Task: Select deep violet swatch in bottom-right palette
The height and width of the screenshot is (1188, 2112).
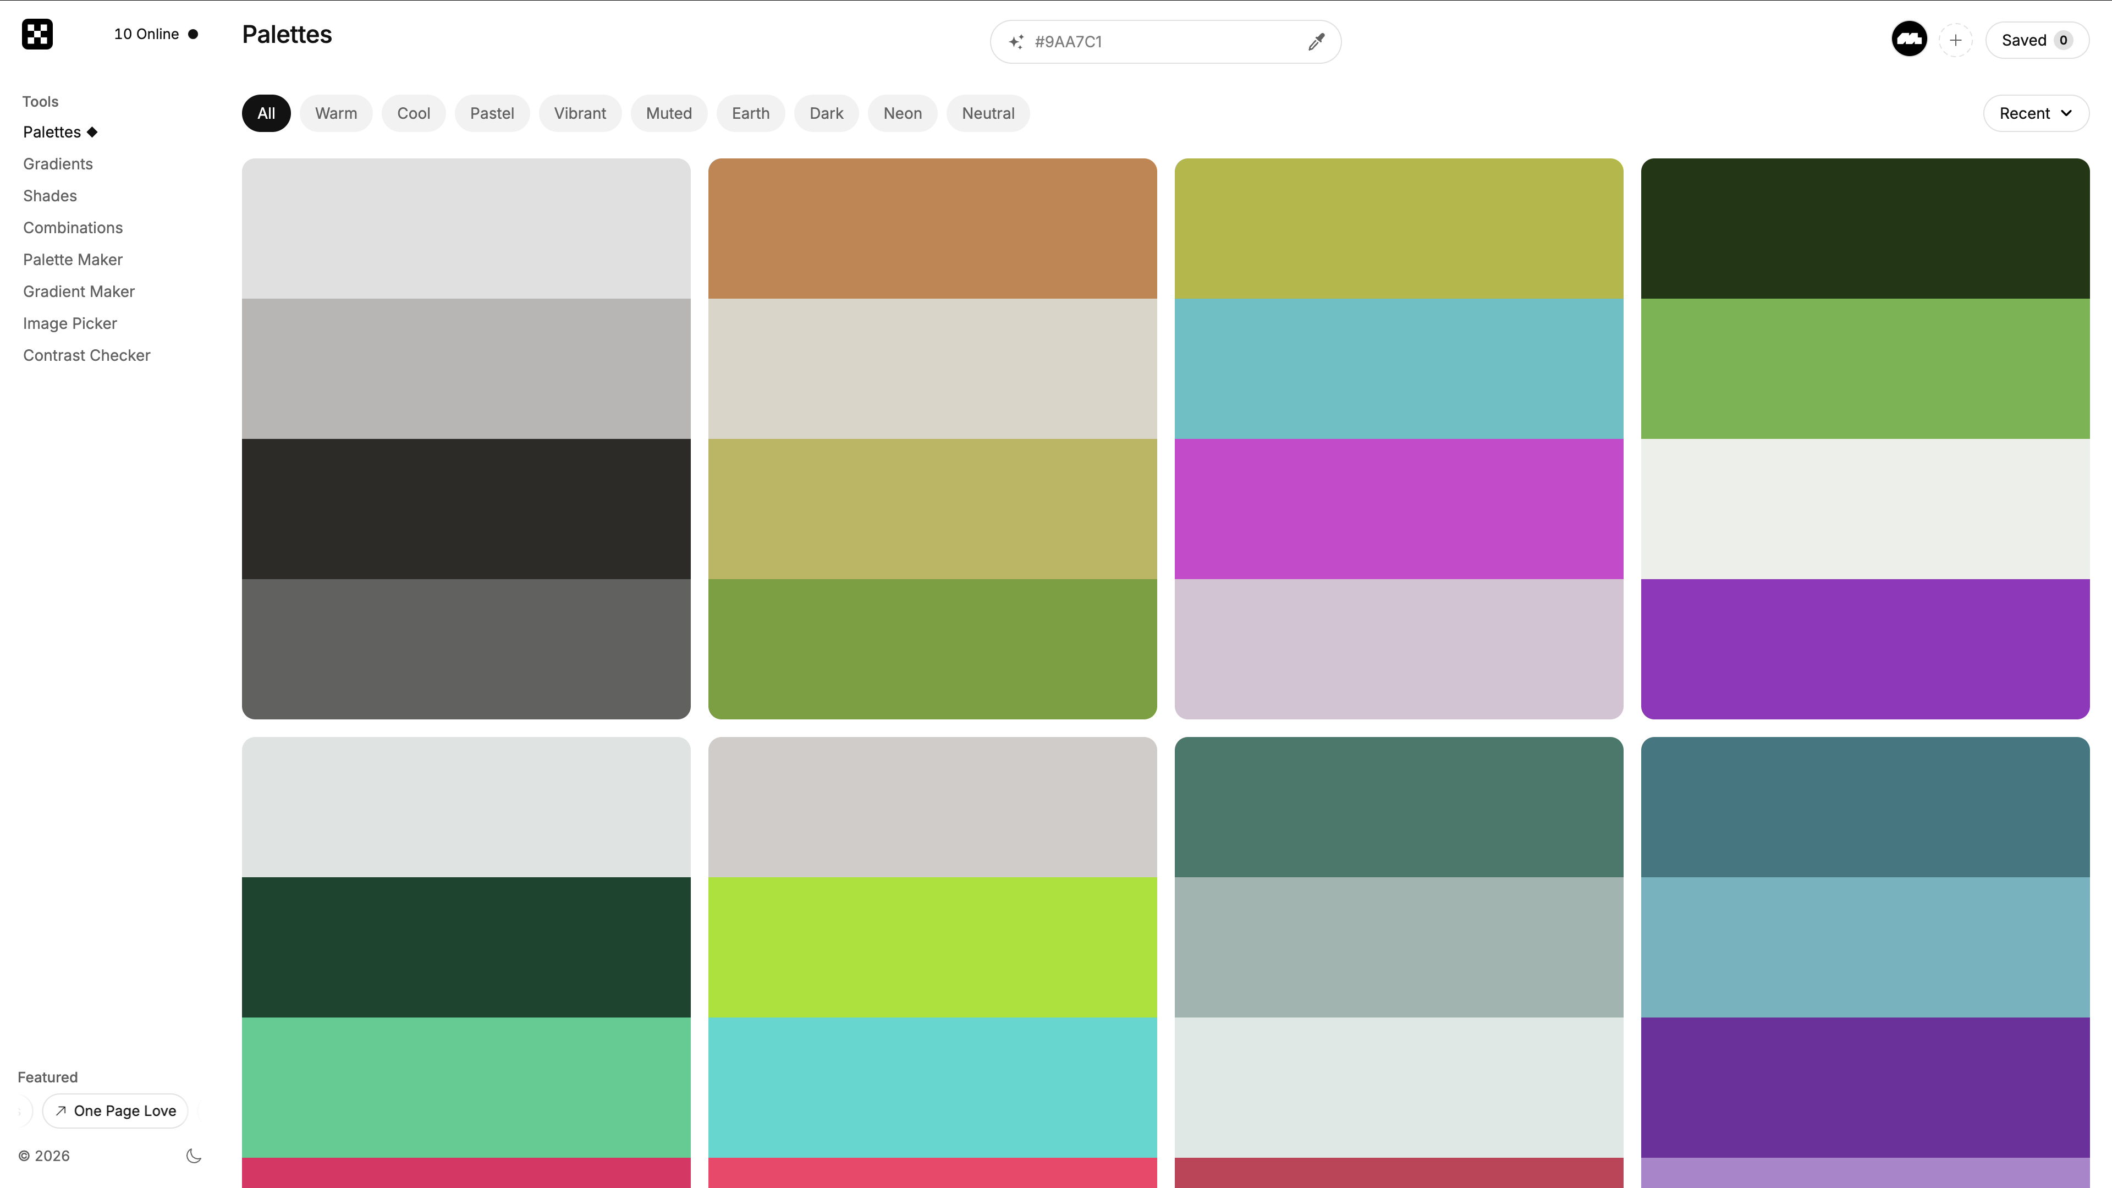Action: pyautogui.click(x=1865, y=1088)
